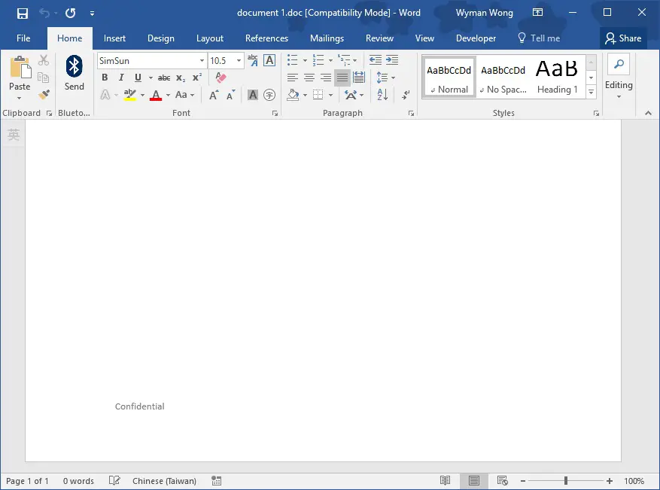Click the Copy icon in Clipboard group
This screenshot has width=660, height=490.
coord(44,78)
